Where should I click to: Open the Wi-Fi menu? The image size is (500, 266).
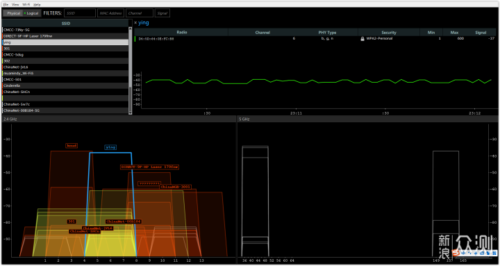coord(26,4)
